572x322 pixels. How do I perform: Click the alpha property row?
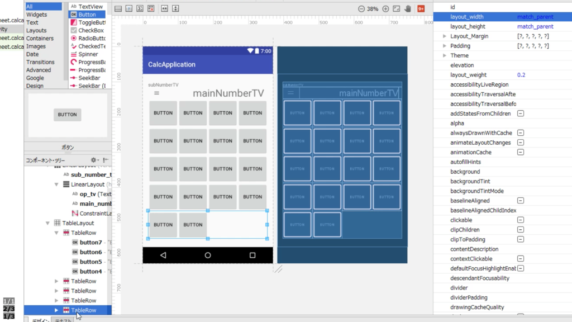pyautogui.click(x=503, y=124)
